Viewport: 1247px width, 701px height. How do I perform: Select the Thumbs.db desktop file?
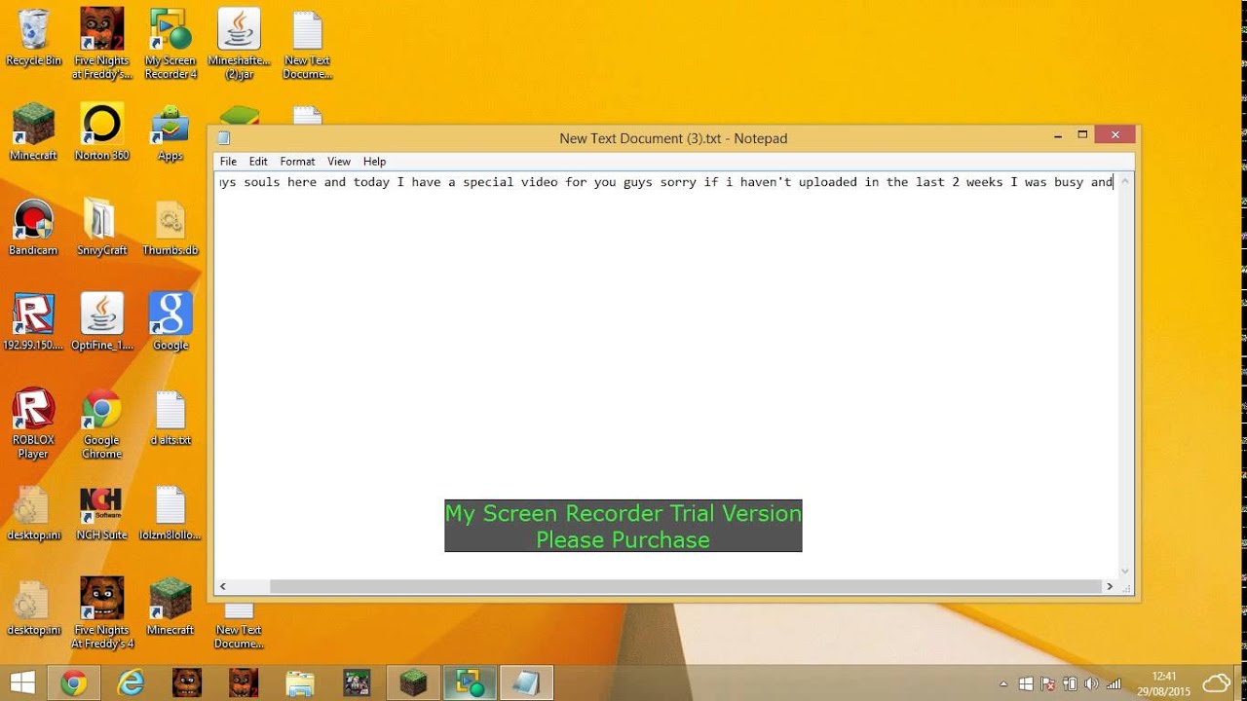(170, 227)
